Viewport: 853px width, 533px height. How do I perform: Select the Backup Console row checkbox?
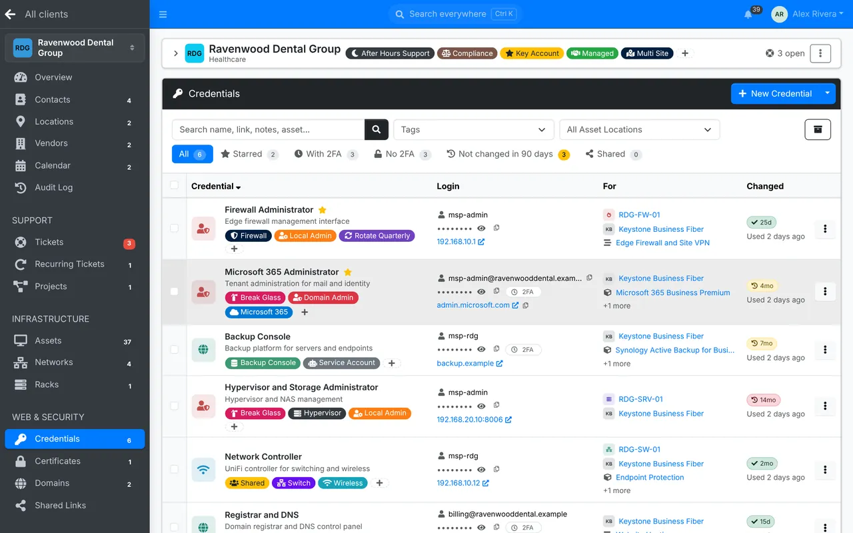174,349
